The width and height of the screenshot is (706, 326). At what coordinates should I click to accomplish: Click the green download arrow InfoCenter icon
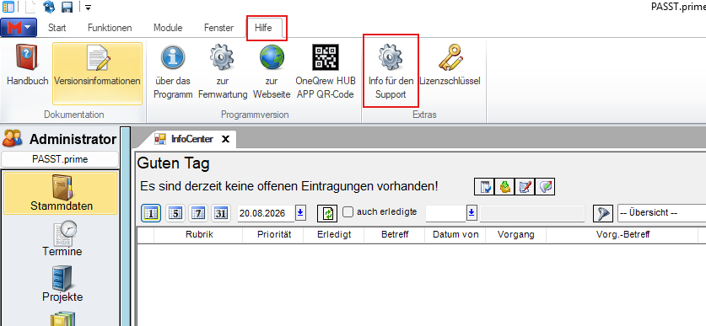pyautogui.click(x=504, y=187)
